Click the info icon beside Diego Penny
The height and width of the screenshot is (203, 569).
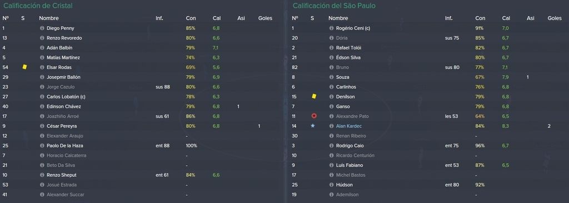click(42, 28)
